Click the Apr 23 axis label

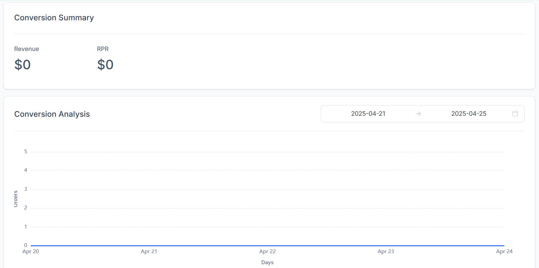pos(386,251)
